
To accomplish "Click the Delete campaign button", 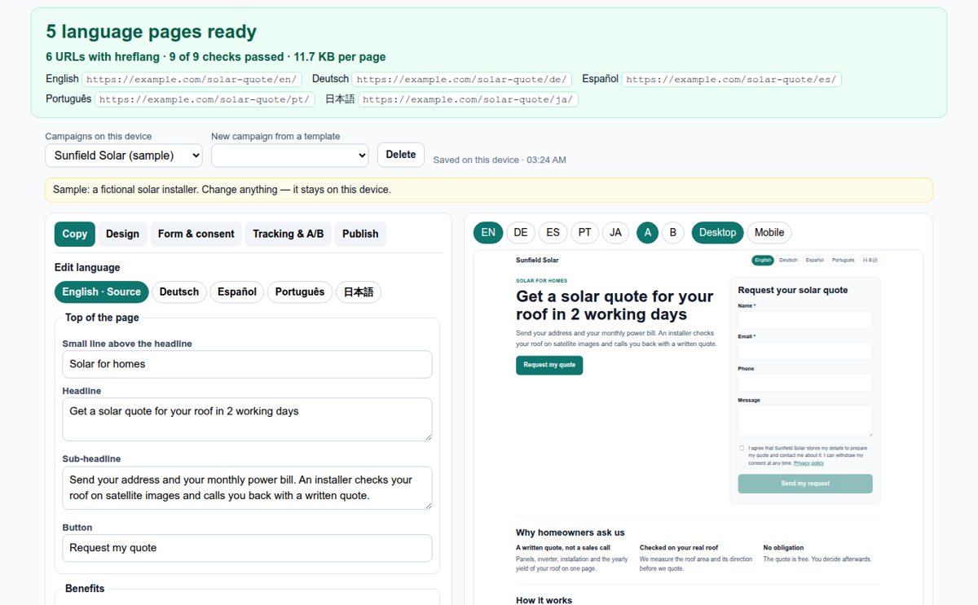I will coord(400,155).
